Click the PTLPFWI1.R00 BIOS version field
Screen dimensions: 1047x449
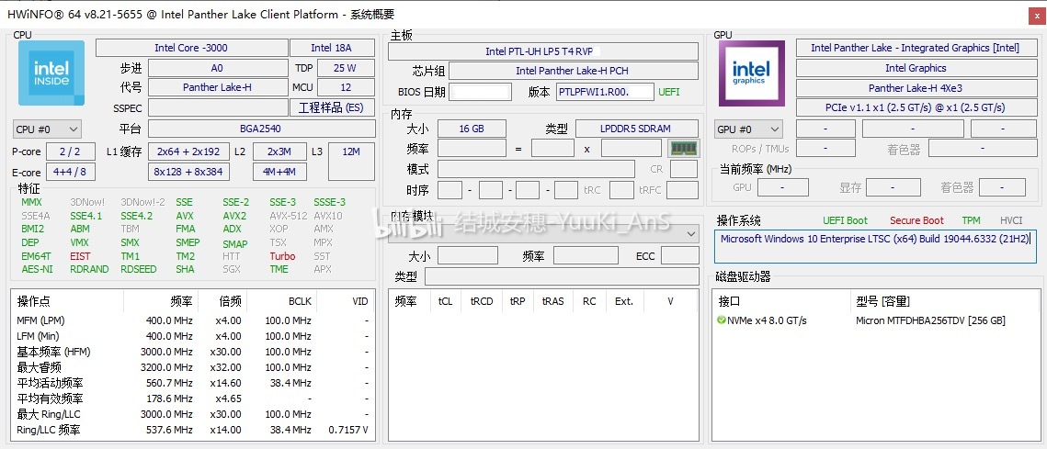point(604,92)
